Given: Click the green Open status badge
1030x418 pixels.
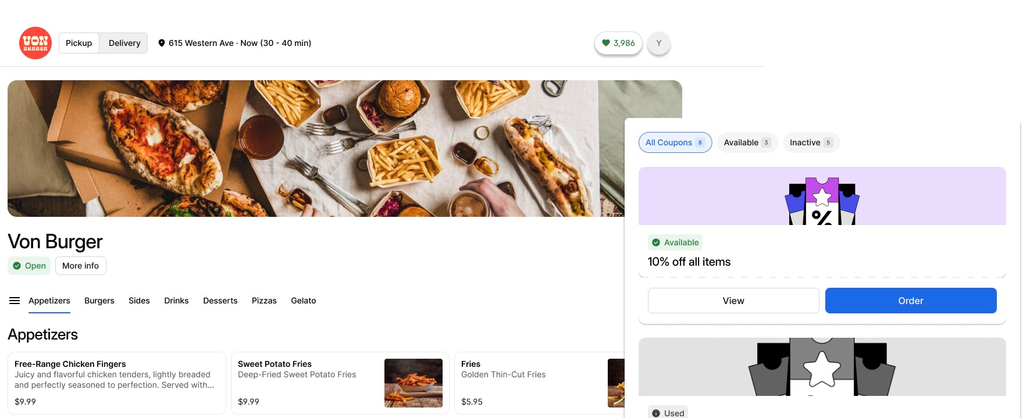Looking at the screenshot, I should [29, 266].
